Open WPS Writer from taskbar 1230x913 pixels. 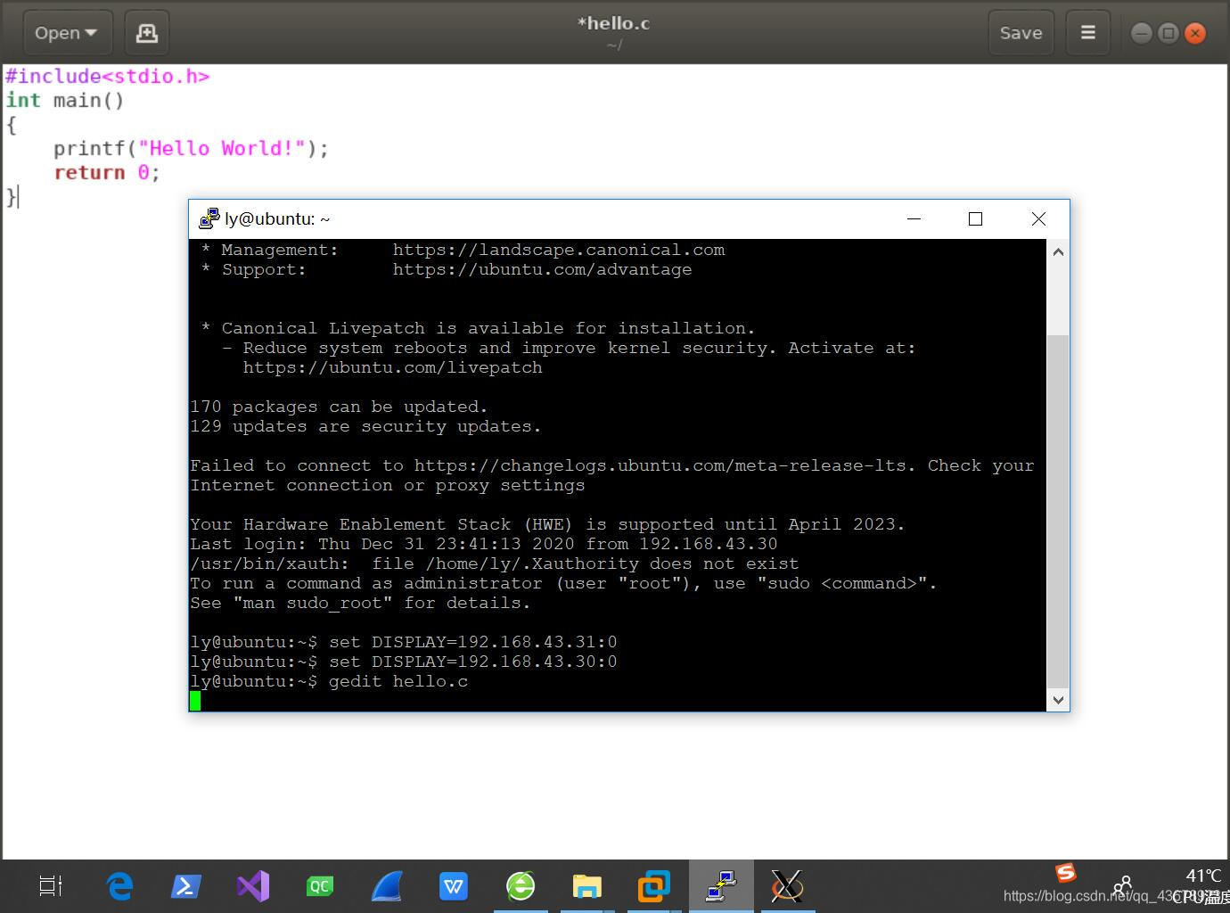[x=454, y=886]
